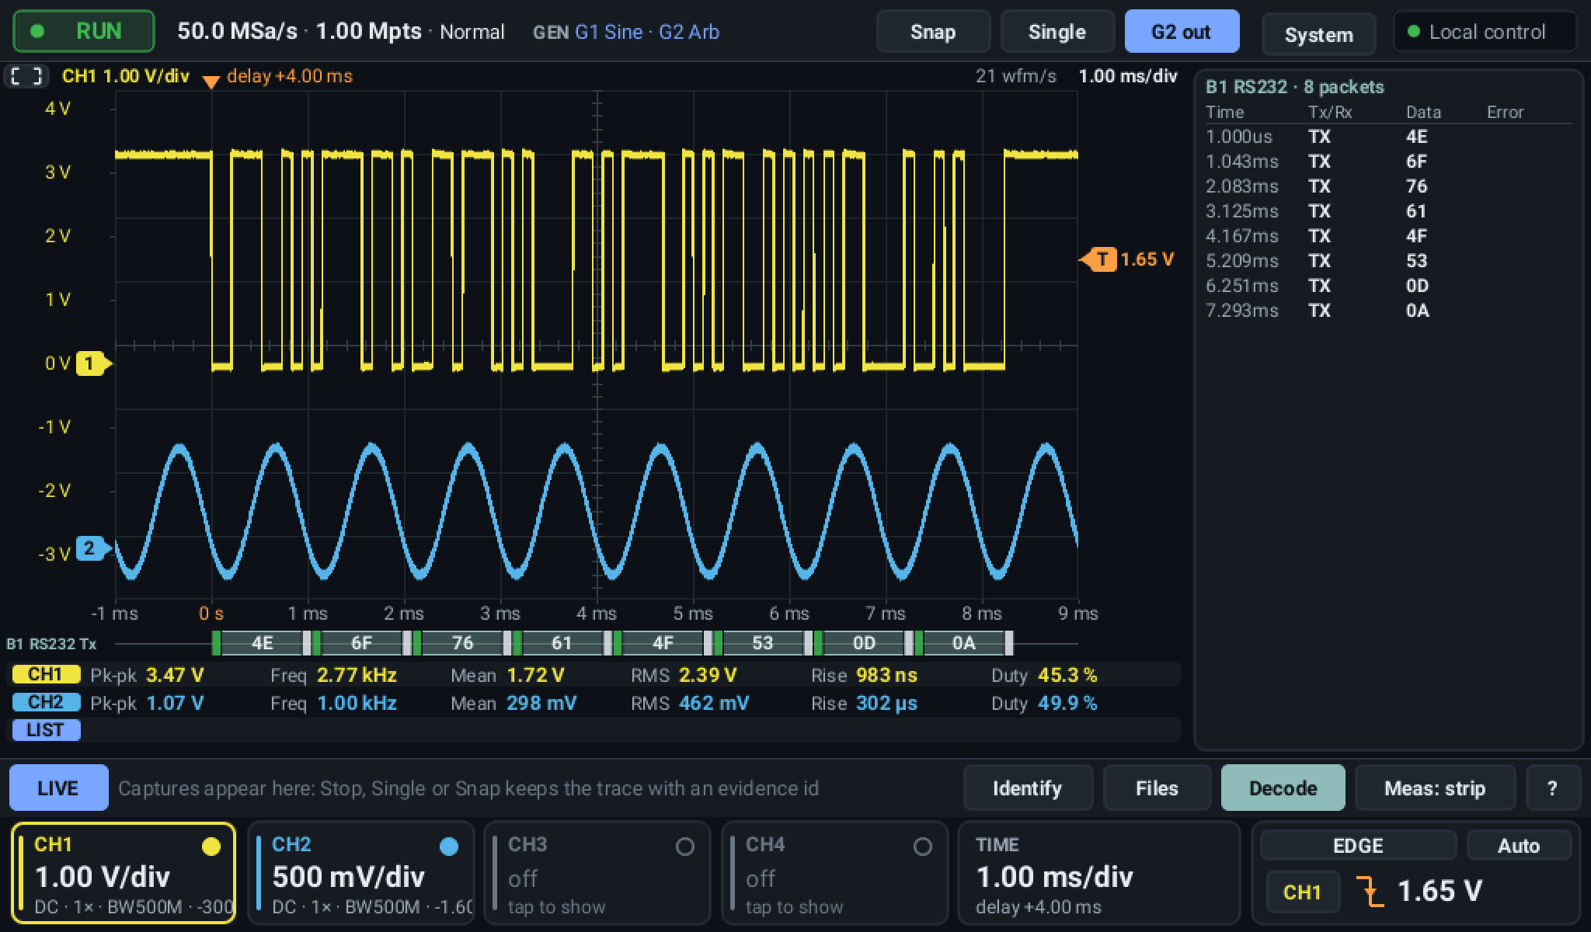Viewport: 1591px width, 932px height.
Task: Open the EDGE trigger type selector
Action: (1358, 845)
